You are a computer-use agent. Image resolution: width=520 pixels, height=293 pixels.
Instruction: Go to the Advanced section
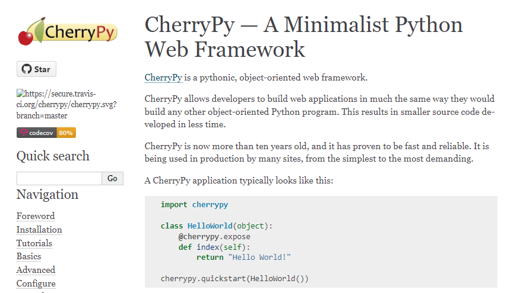(36, 270)
